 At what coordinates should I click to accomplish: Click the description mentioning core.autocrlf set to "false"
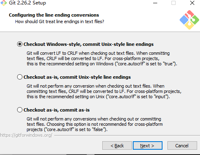pos(95,124)
